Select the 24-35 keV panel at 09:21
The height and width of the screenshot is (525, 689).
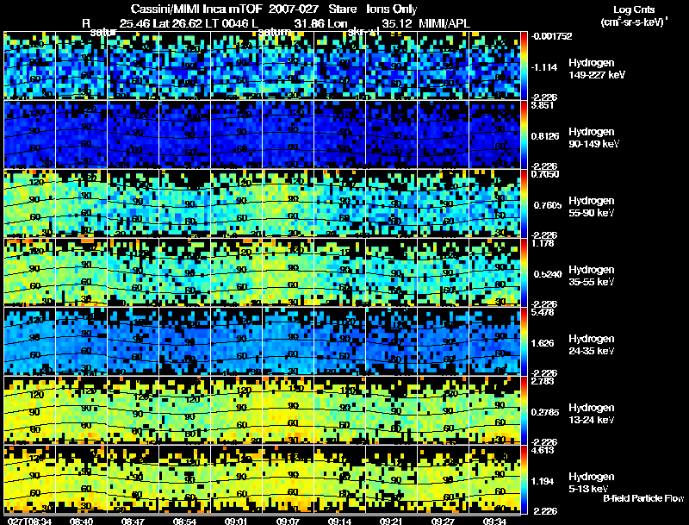(391, 341)
